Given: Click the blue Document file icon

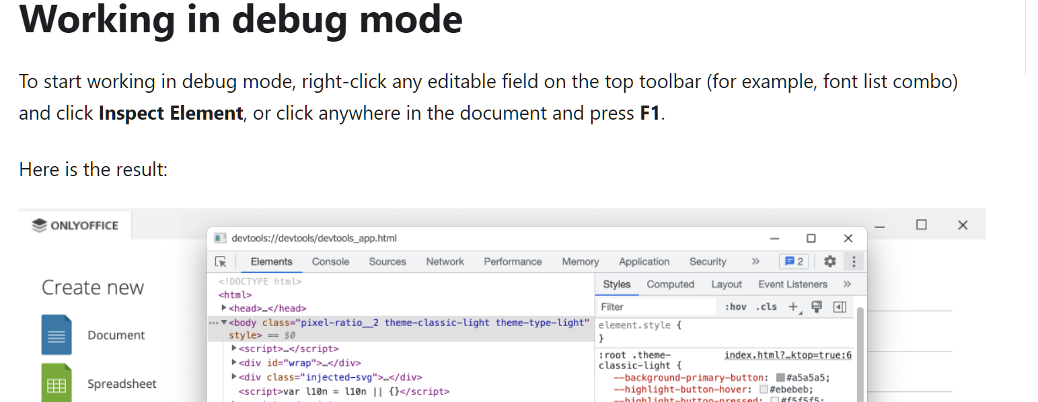Looking at the screenshot, I should 57,335.
